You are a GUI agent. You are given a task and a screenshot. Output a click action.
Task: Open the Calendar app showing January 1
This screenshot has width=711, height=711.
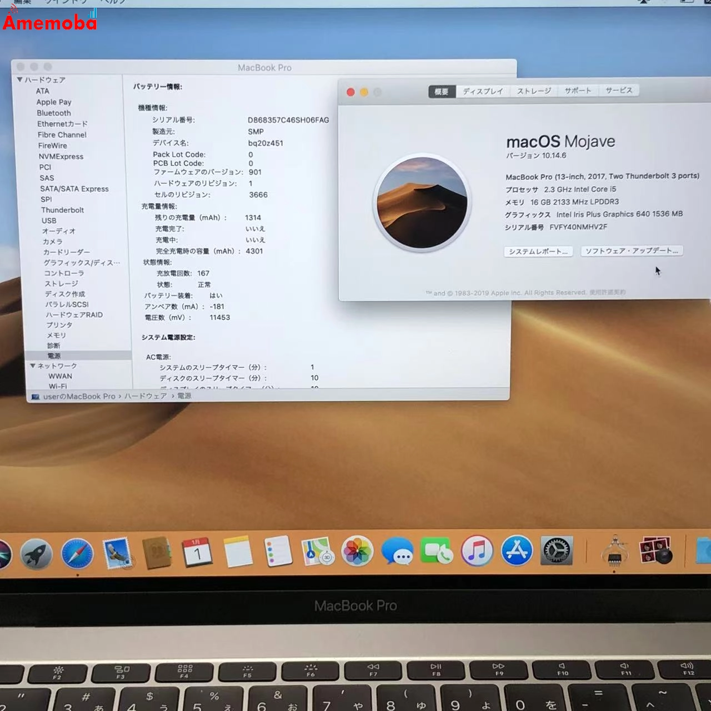click(x=198, y=553)
